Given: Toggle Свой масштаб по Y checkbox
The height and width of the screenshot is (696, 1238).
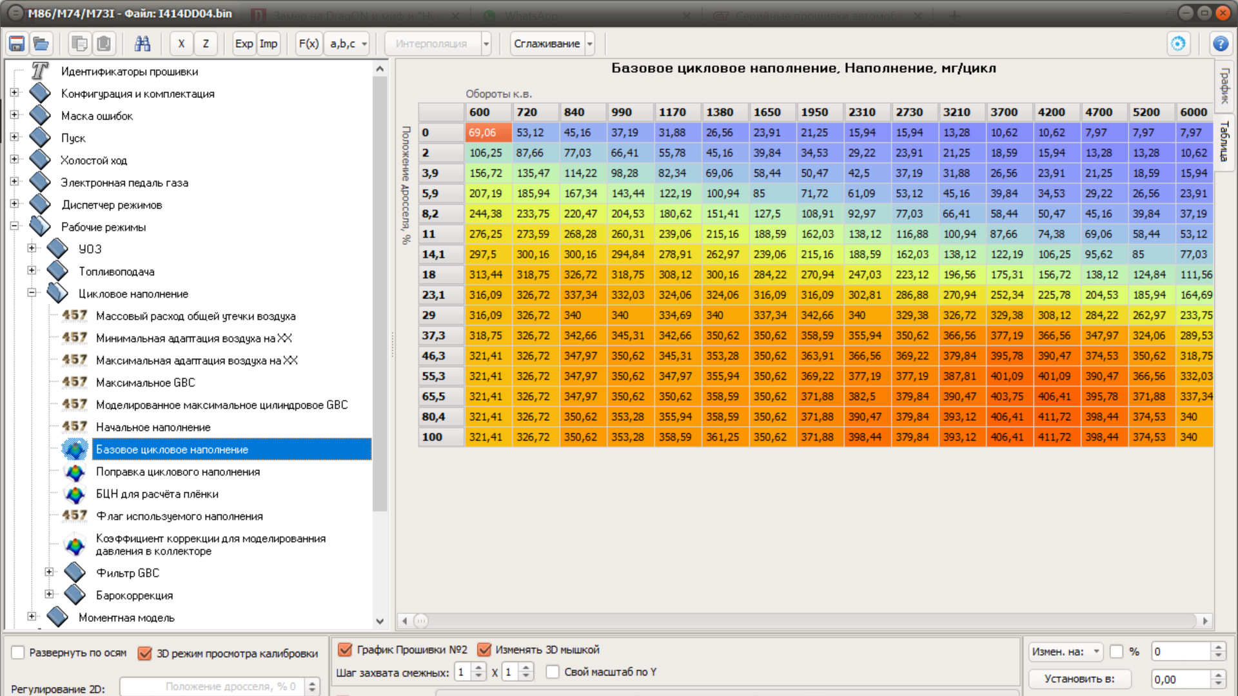Looking at the screenshot, I should pos(553,672).
